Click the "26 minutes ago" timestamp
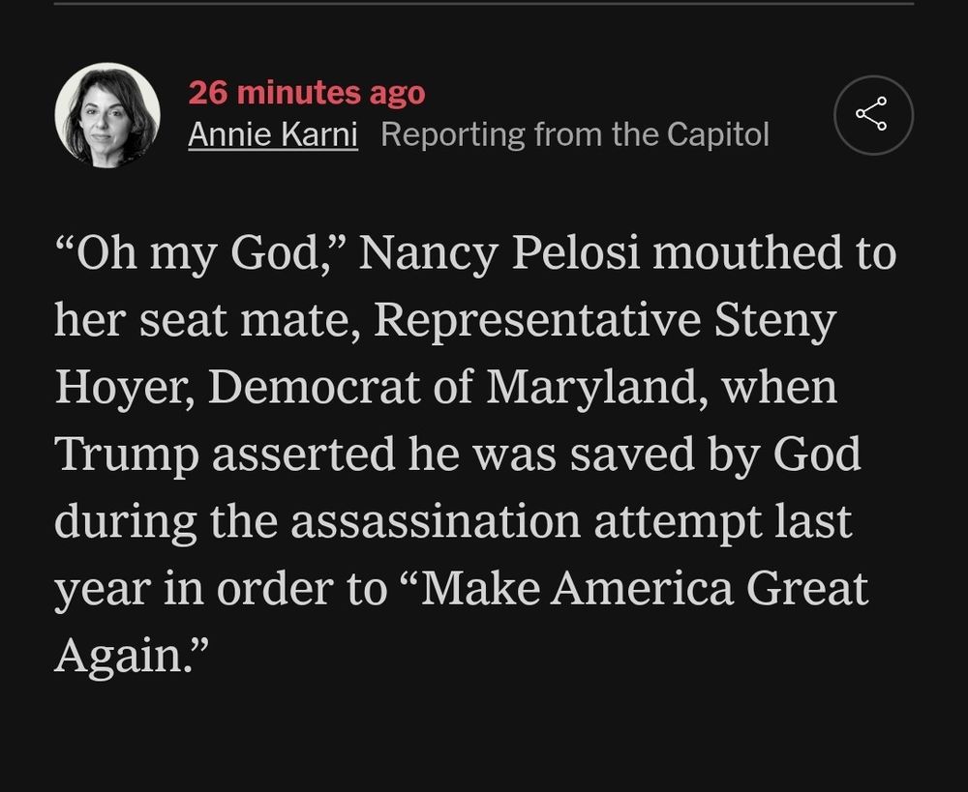This screenshot has height=792, width=968. (306, 93)
